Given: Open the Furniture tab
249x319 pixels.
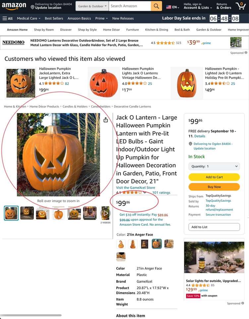Looking at the screenshot, I should coord(133,30).
